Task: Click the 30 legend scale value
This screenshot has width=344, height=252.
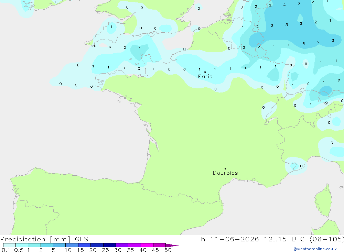Action: pos(118,250)
